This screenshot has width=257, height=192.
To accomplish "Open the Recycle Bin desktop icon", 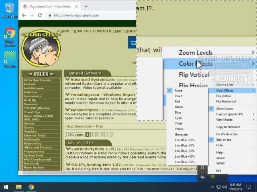I will click(x=9, y=11).
